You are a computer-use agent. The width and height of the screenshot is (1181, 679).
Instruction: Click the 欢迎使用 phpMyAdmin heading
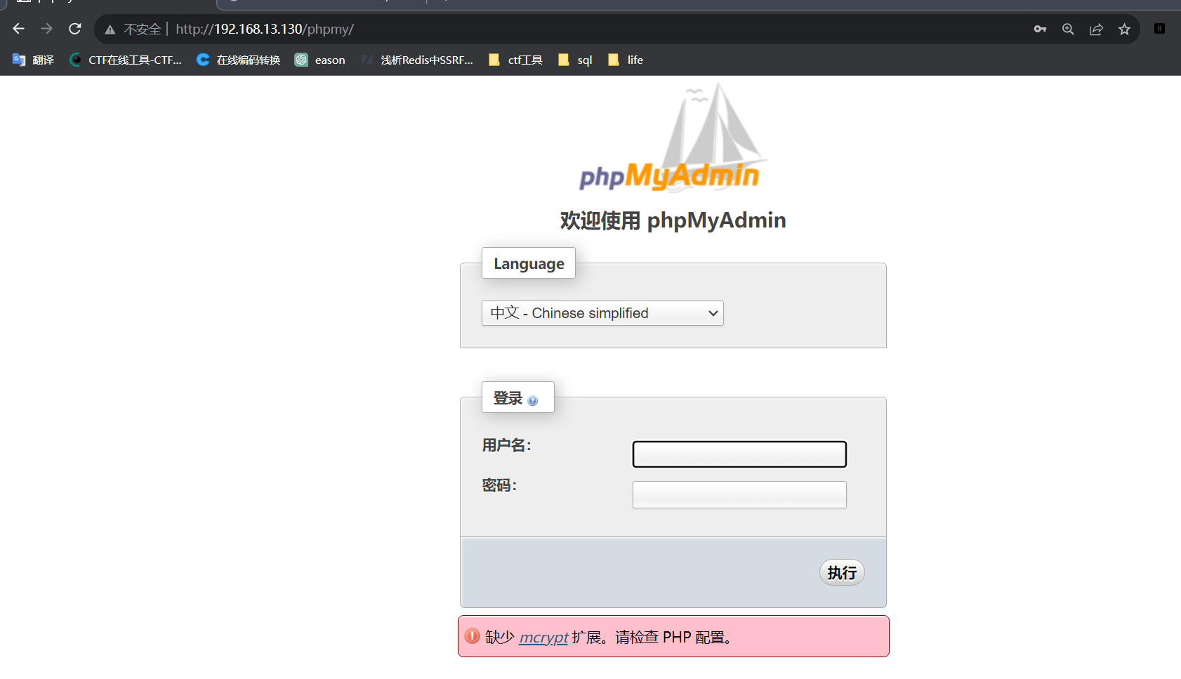[x=673, y=220]
